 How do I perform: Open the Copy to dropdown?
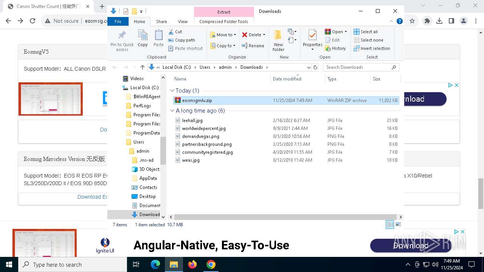coord(223,46)
